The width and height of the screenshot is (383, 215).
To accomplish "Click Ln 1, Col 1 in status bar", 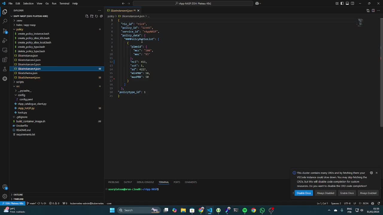I will [x=323, y=203].
